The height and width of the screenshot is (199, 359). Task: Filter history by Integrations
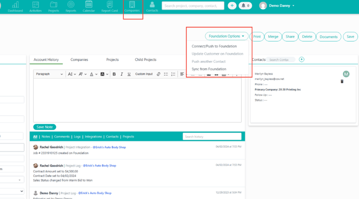point(93,137)
